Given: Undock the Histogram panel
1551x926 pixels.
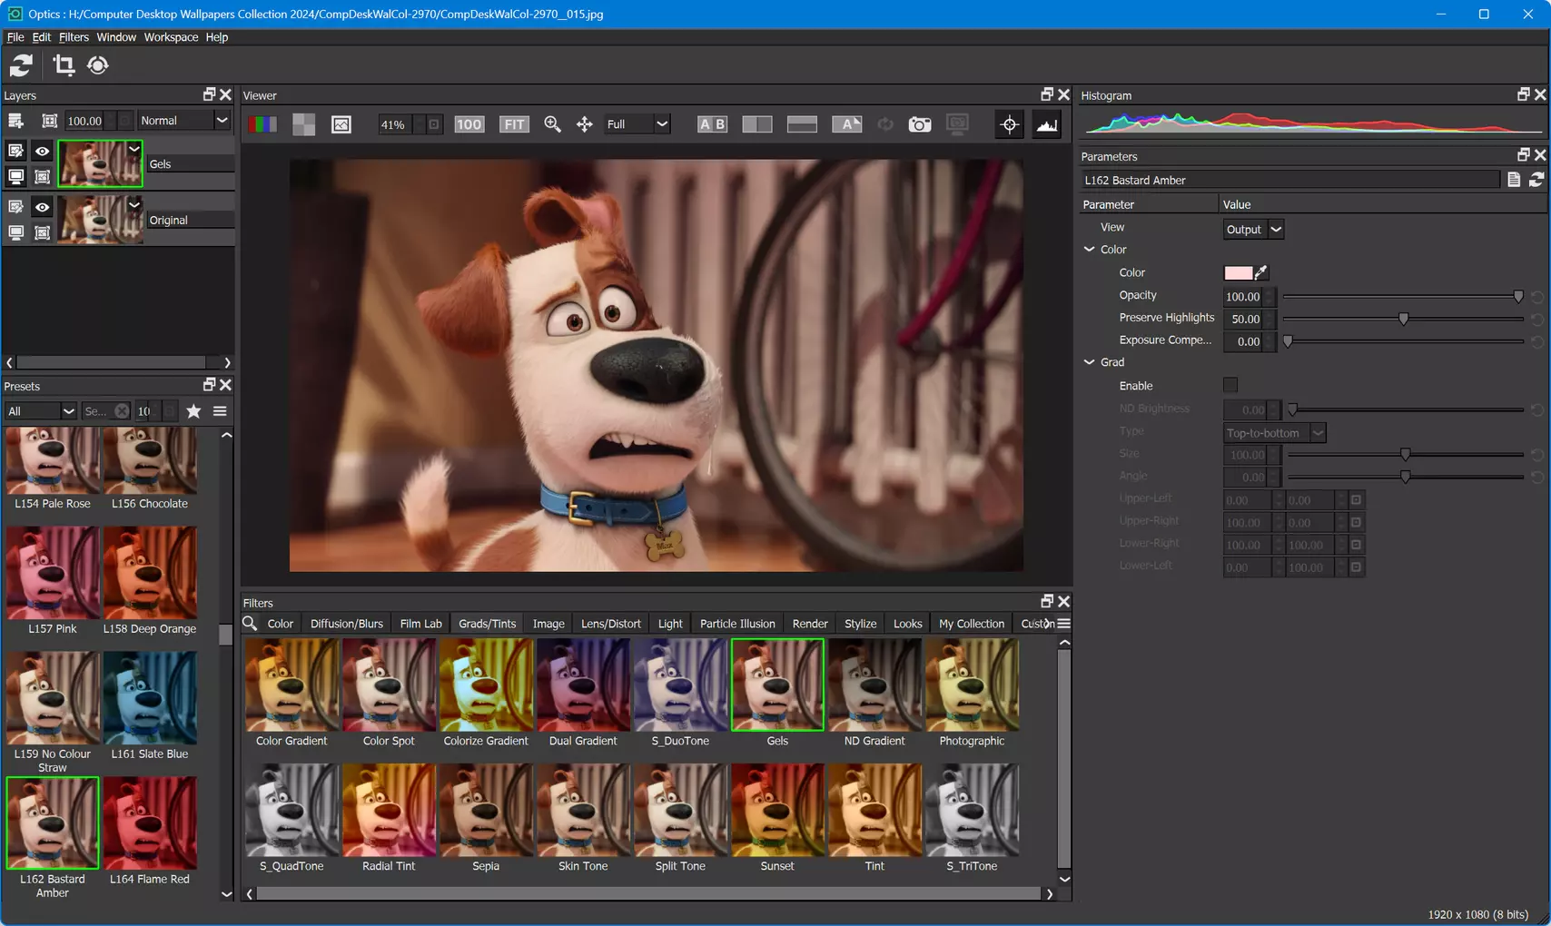Looking at the screenshot, I should pos(1524,94).
